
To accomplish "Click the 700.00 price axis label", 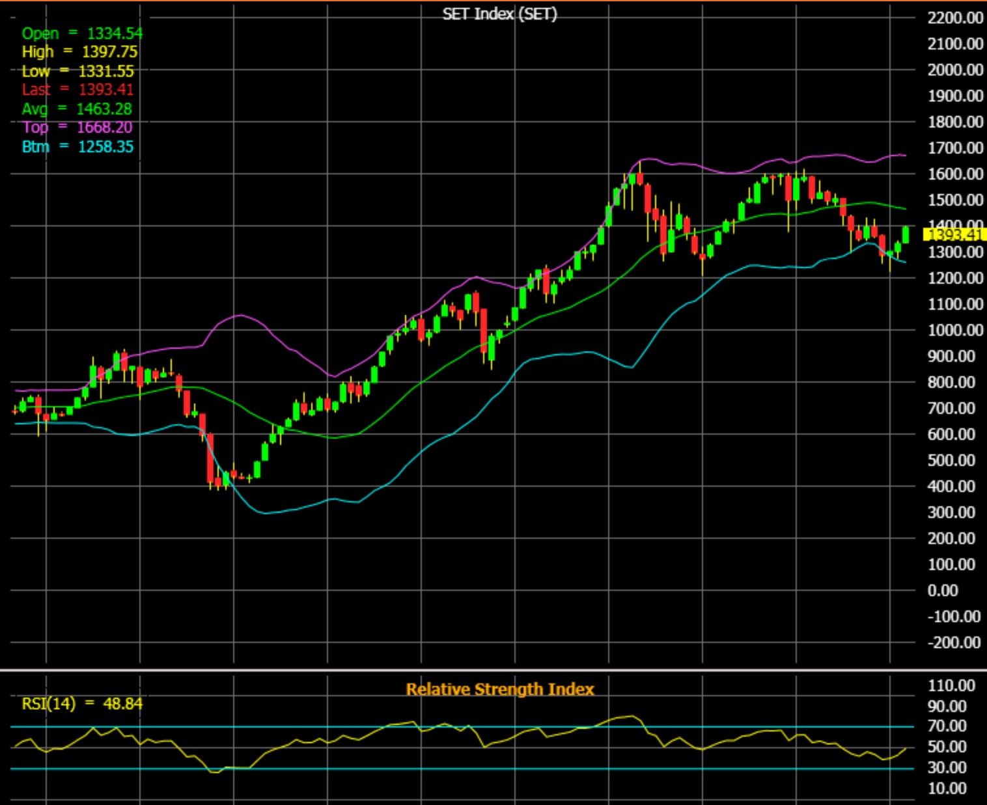I will point(951,408).
